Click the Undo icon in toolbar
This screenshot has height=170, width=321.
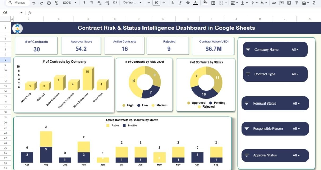pos(34,3)
